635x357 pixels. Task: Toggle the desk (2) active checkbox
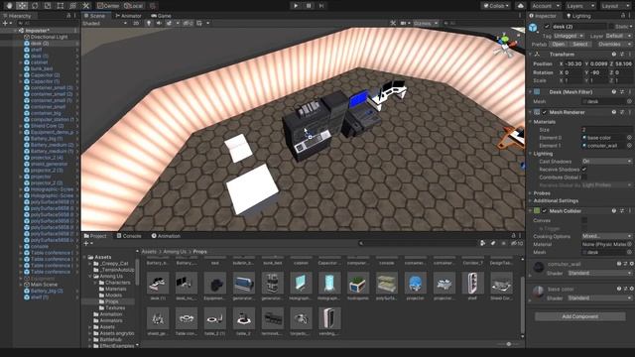(x=547, y=27)
